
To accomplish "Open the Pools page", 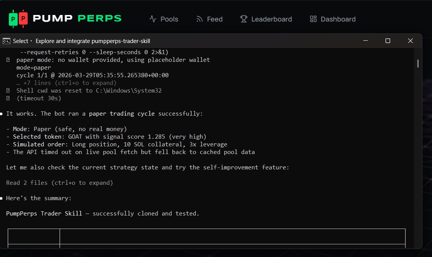I will tap(164, 19).
